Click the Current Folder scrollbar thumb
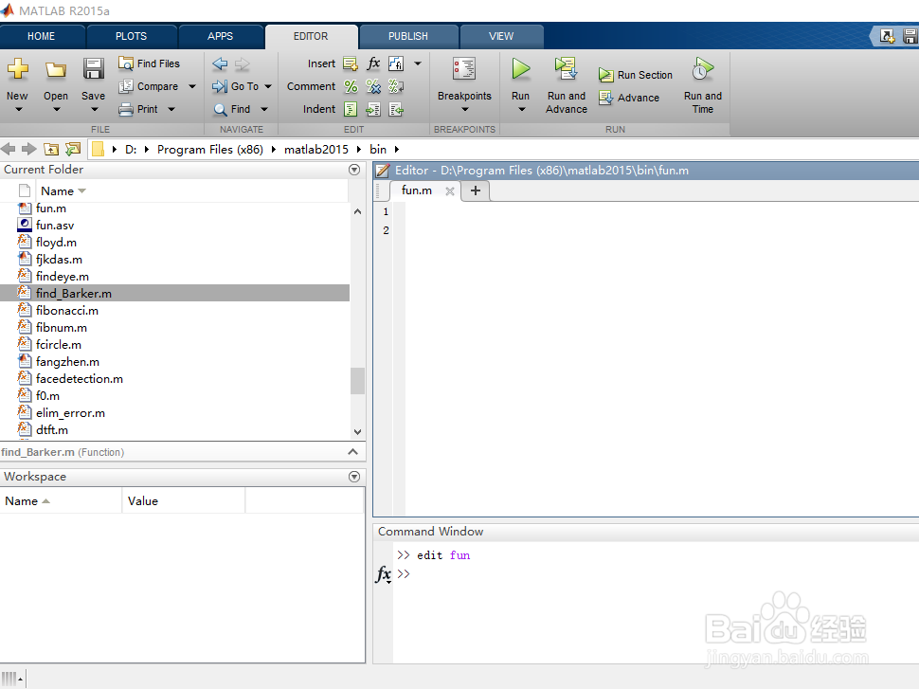This screenshot has height=689, width=919. point(357,381)
